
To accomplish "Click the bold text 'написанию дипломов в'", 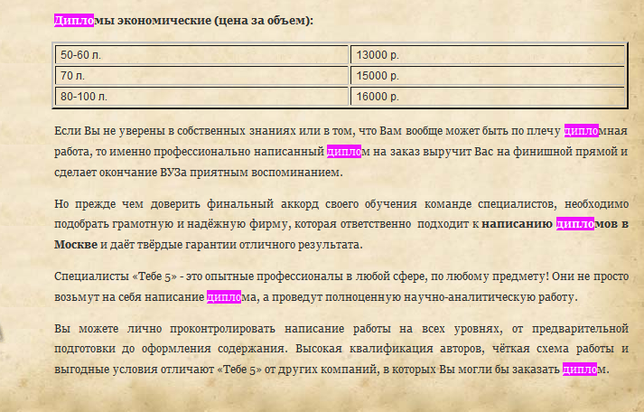I will pyautogui.click(x=555, y=224).
